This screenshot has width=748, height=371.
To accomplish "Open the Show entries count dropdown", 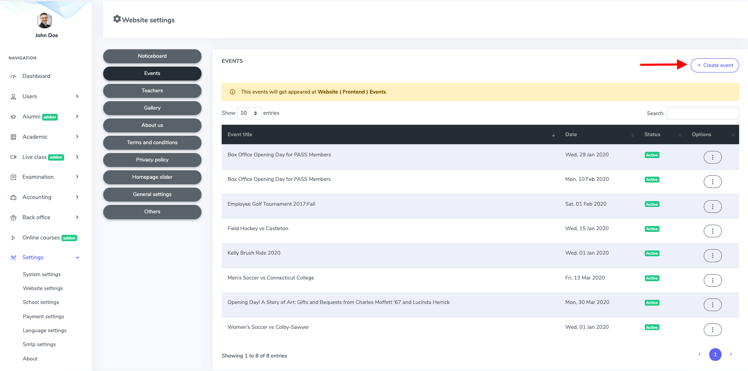I will pyautogui.click(x=249, y=113).
